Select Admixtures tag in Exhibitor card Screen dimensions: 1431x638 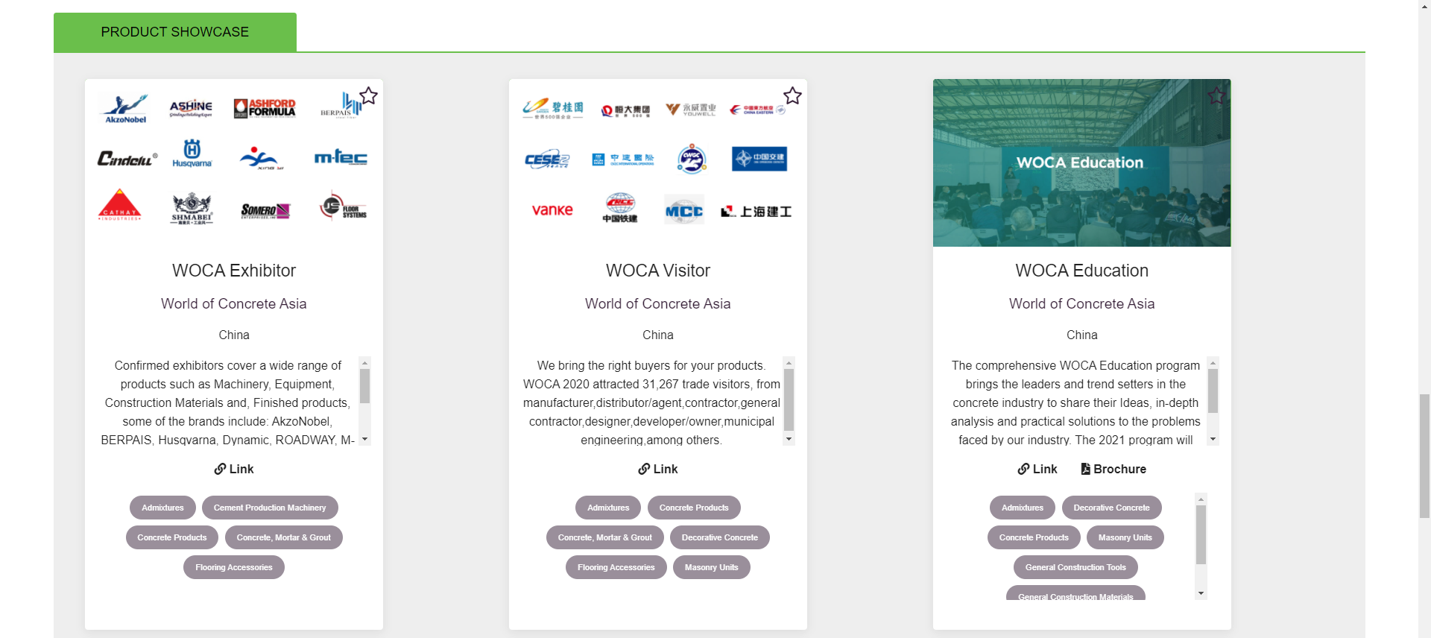click(162, 508)
